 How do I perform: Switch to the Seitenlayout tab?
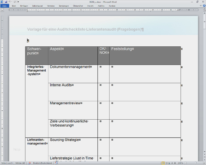(x=38, y=6)
